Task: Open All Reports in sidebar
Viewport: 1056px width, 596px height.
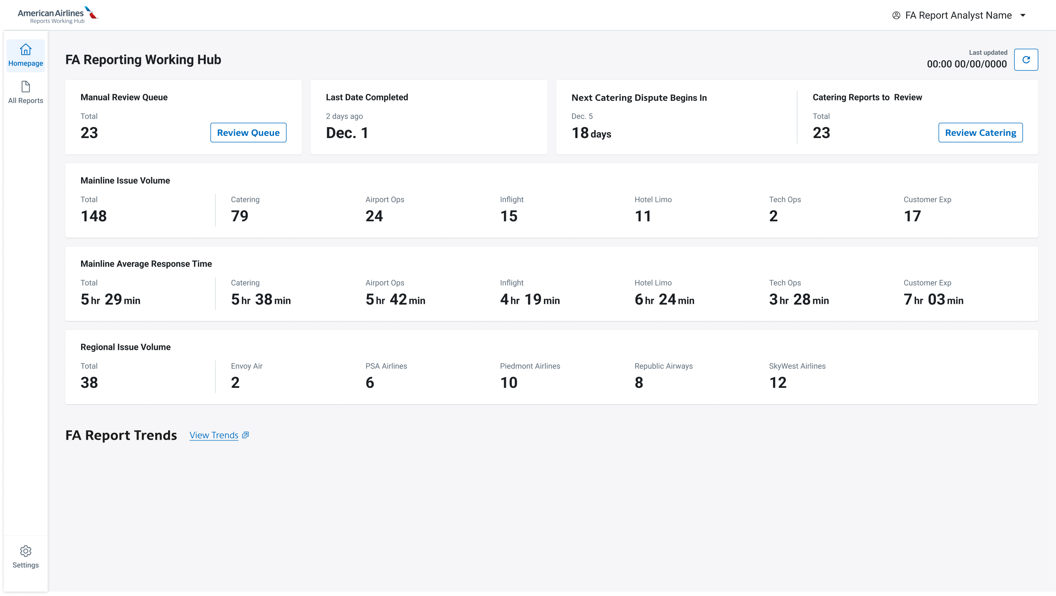Action: [x=26, y=93]
